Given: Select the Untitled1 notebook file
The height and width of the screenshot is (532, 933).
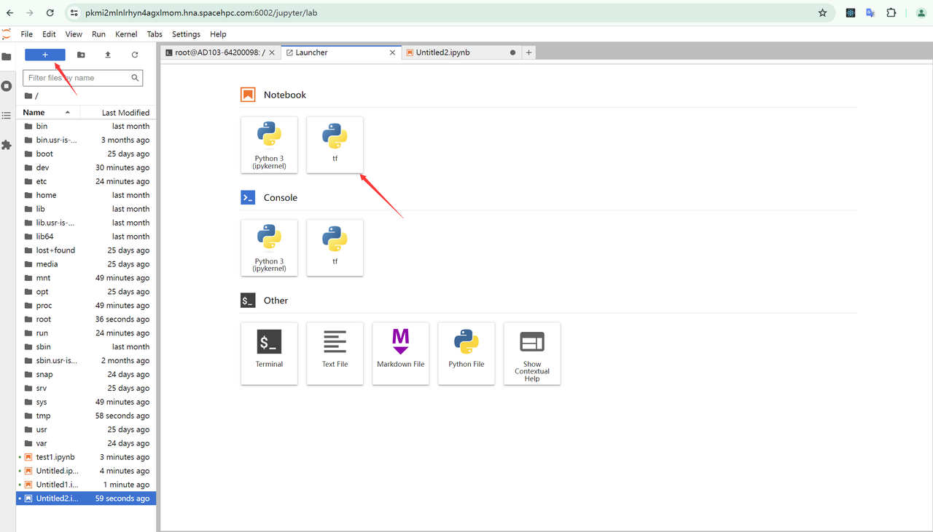Looking at the screenshot, I should 86,485.
